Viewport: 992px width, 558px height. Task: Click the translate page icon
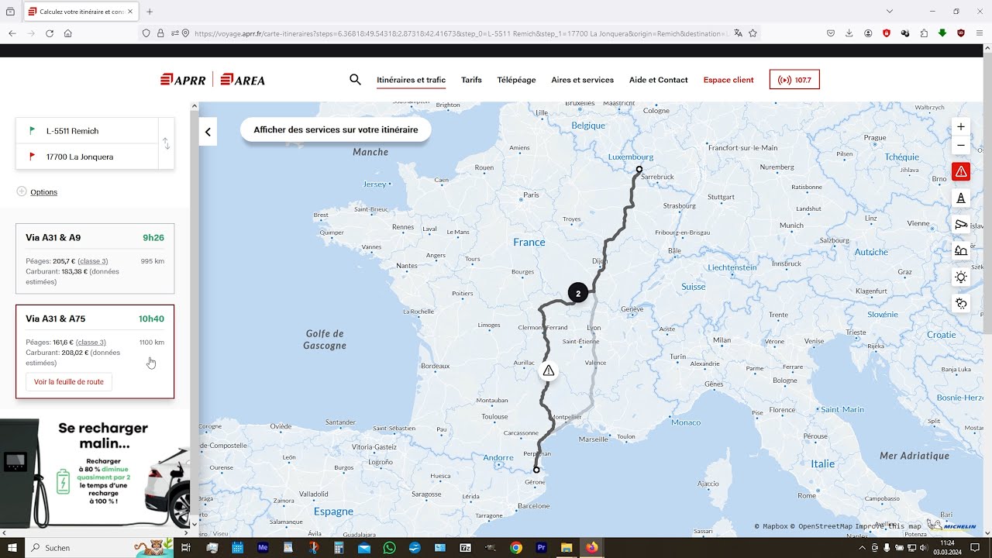point(738,33)
